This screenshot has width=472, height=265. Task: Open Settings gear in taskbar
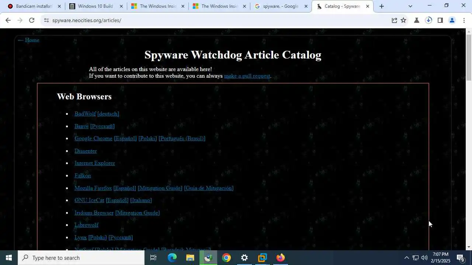point(244,258)
